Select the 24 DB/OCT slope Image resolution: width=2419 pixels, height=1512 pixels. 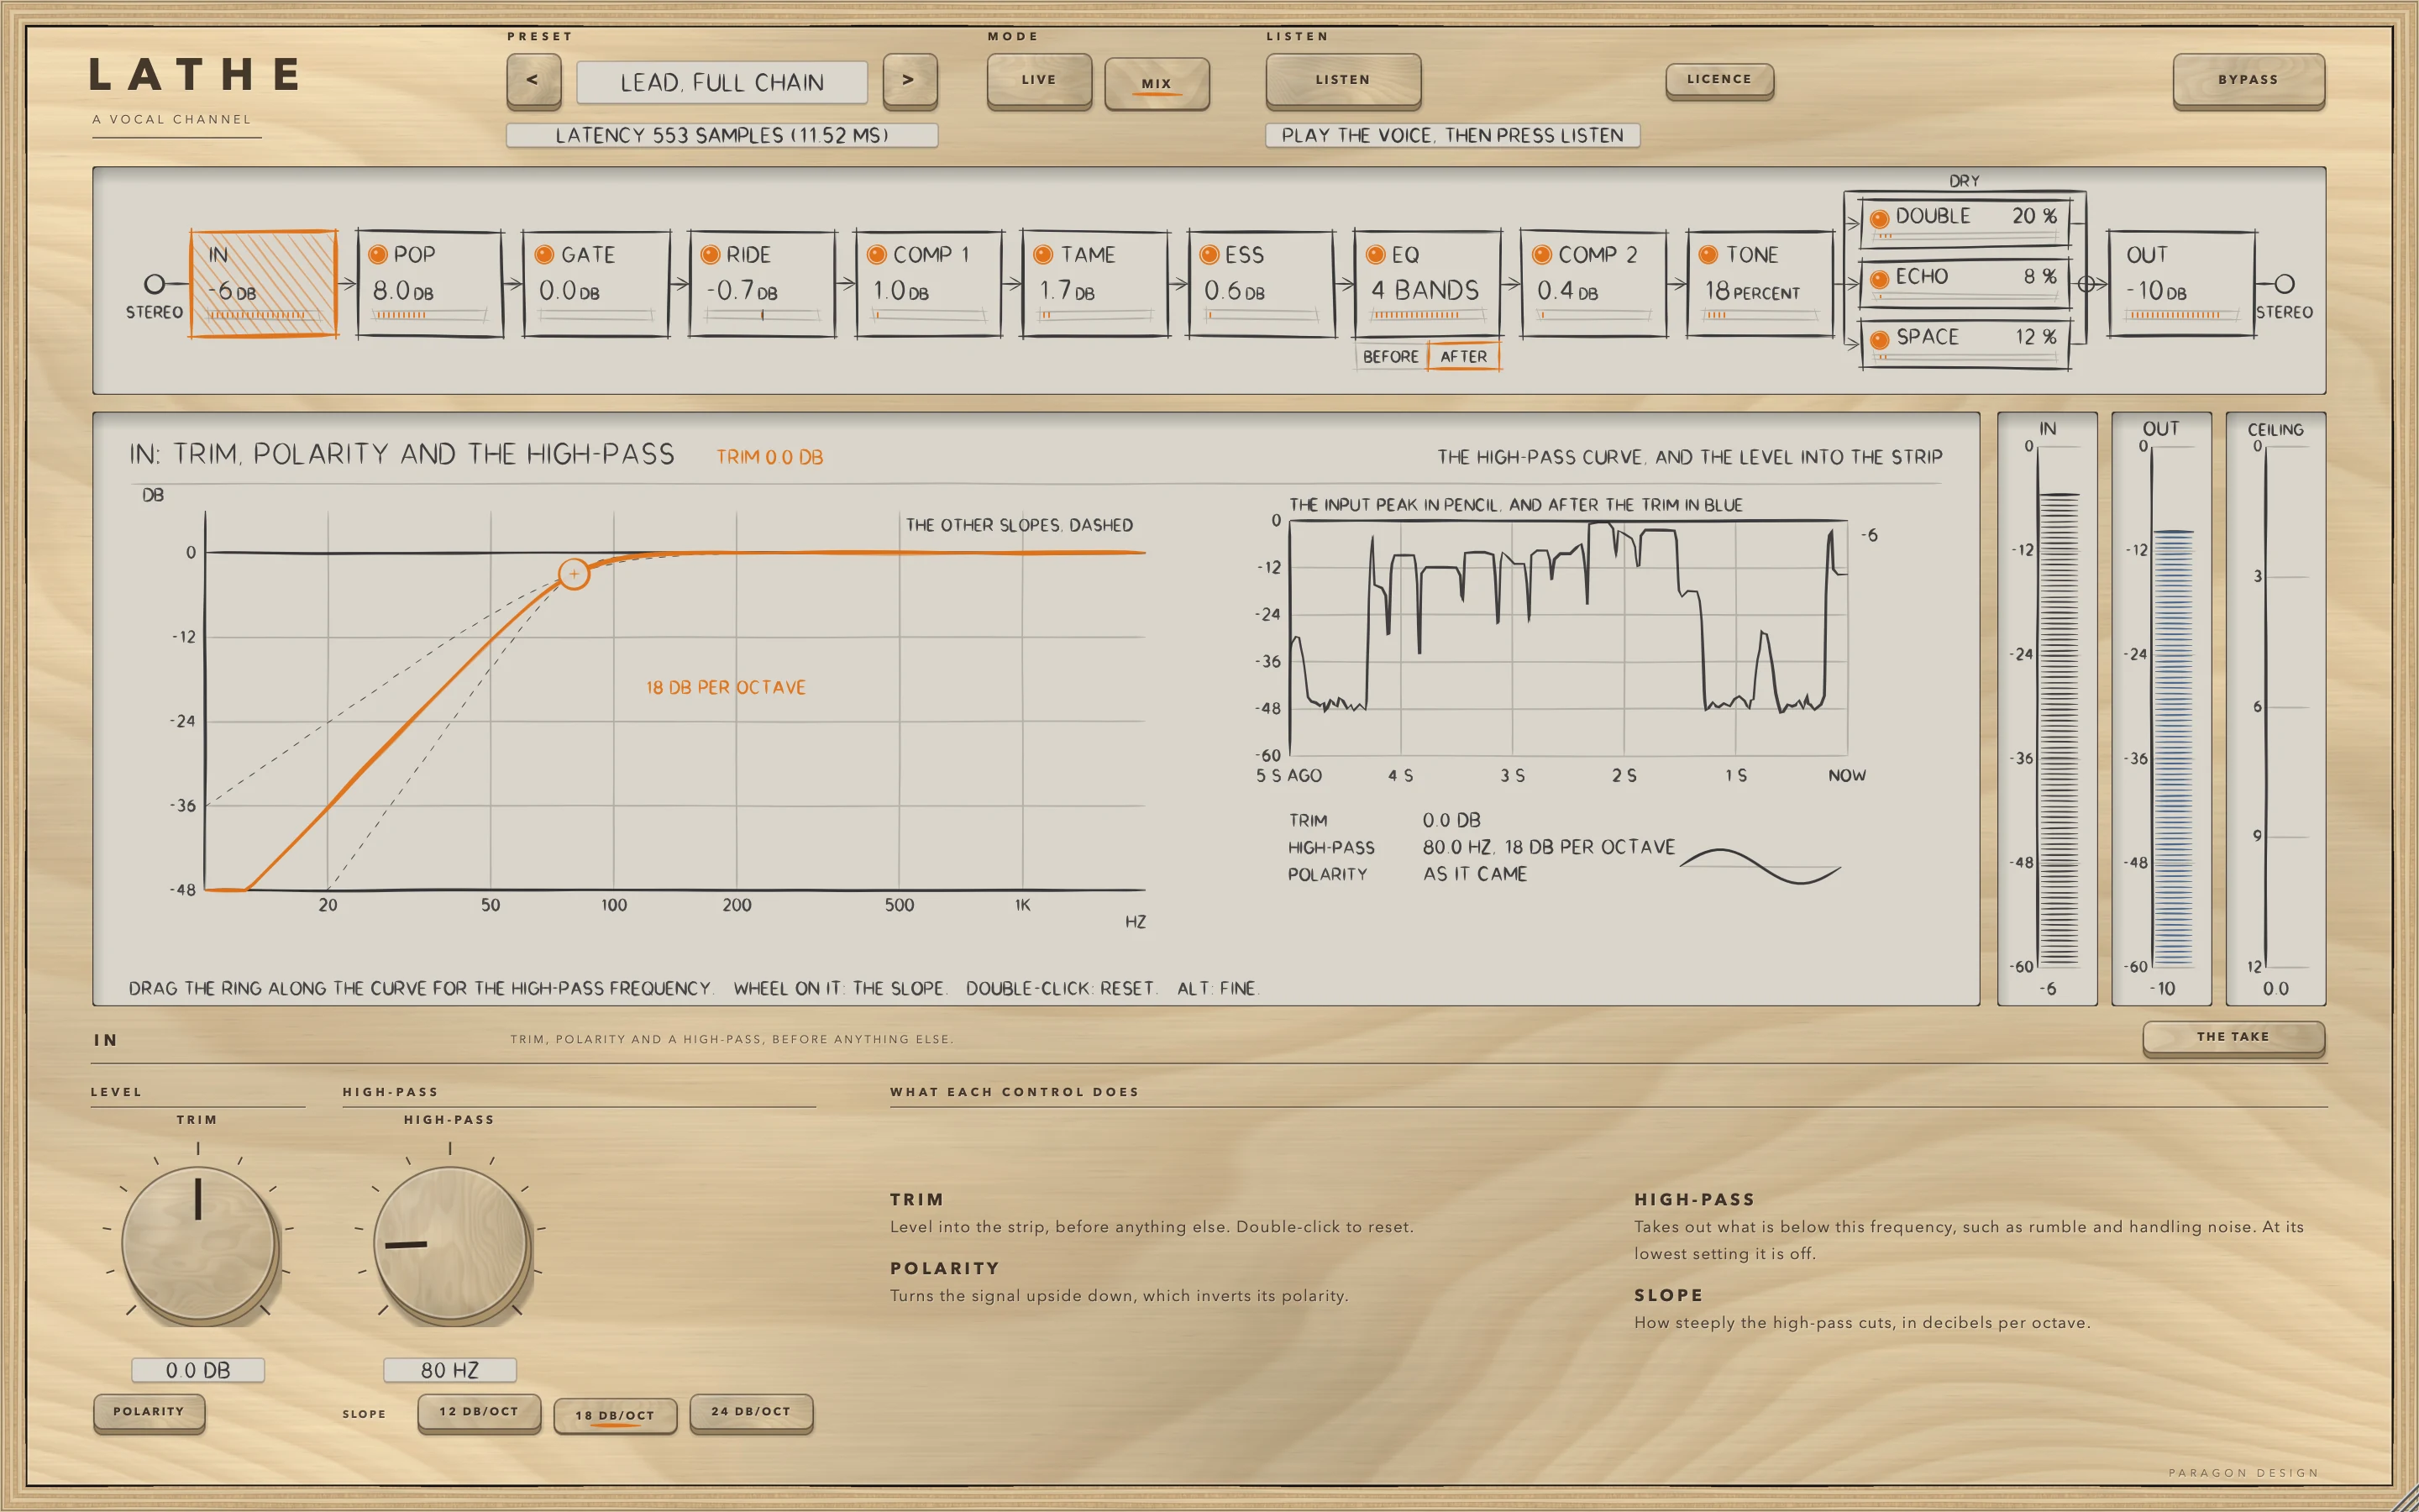pos(751,1412)
